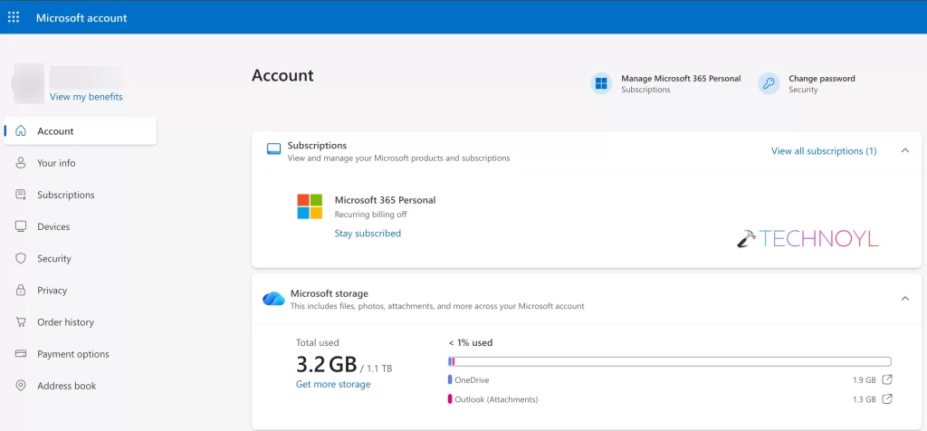The height and width of the screenshot is (431, 927).
Task: Click the Outlook (Attachments) label
Action: [497, 399]
